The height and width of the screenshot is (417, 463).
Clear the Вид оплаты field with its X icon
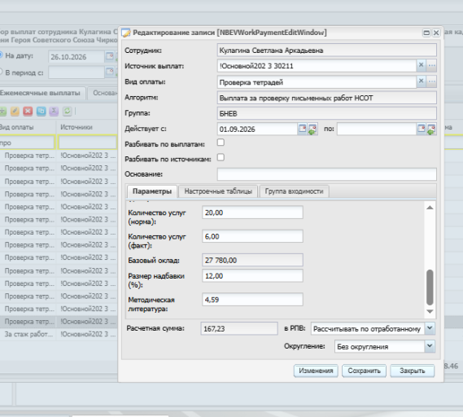click(x=421, y=81)
